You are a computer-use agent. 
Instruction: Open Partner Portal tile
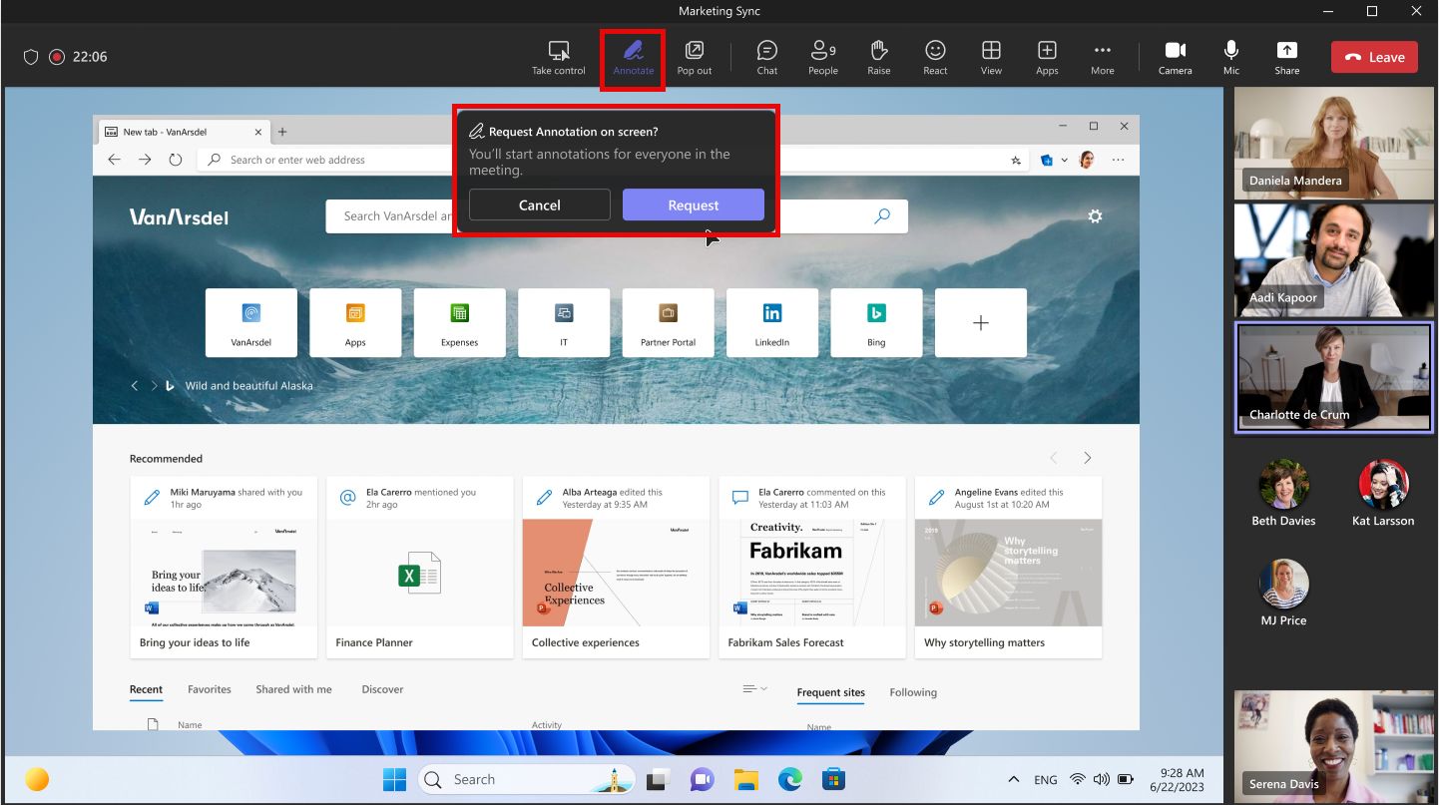click(x=669, y=322)
